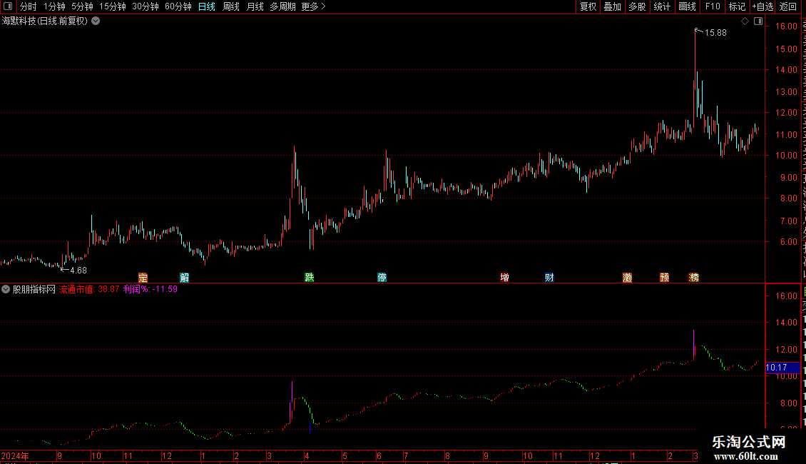Switch to 15分钟 period
806x464 pixels.
[x=113, y=6]
